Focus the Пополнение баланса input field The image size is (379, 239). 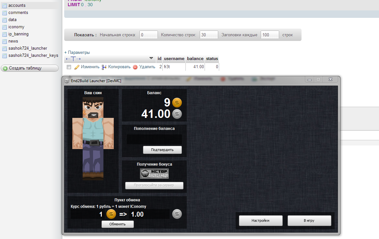click(154, 140)
